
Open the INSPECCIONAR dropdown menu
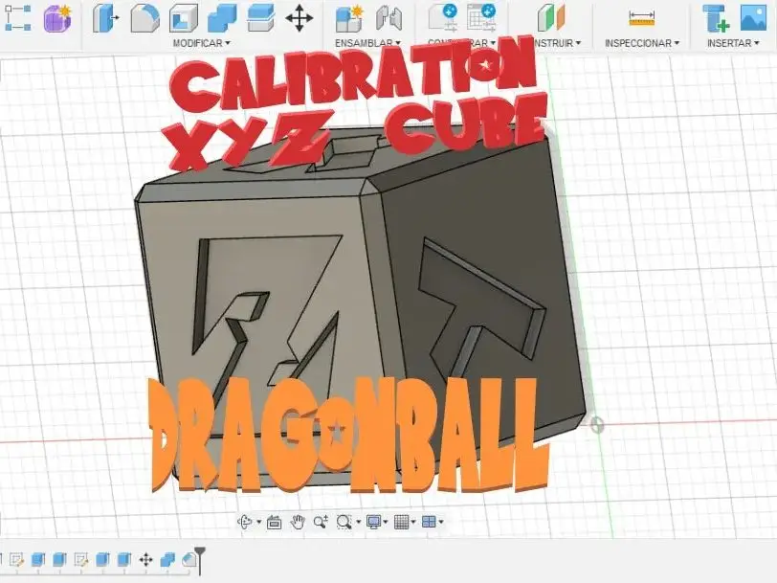click(642, 43)
